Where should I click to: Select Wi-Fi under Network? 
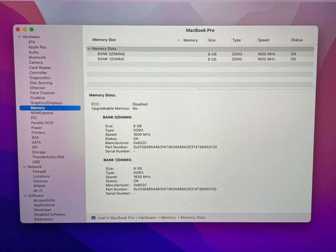pos(38,191)
